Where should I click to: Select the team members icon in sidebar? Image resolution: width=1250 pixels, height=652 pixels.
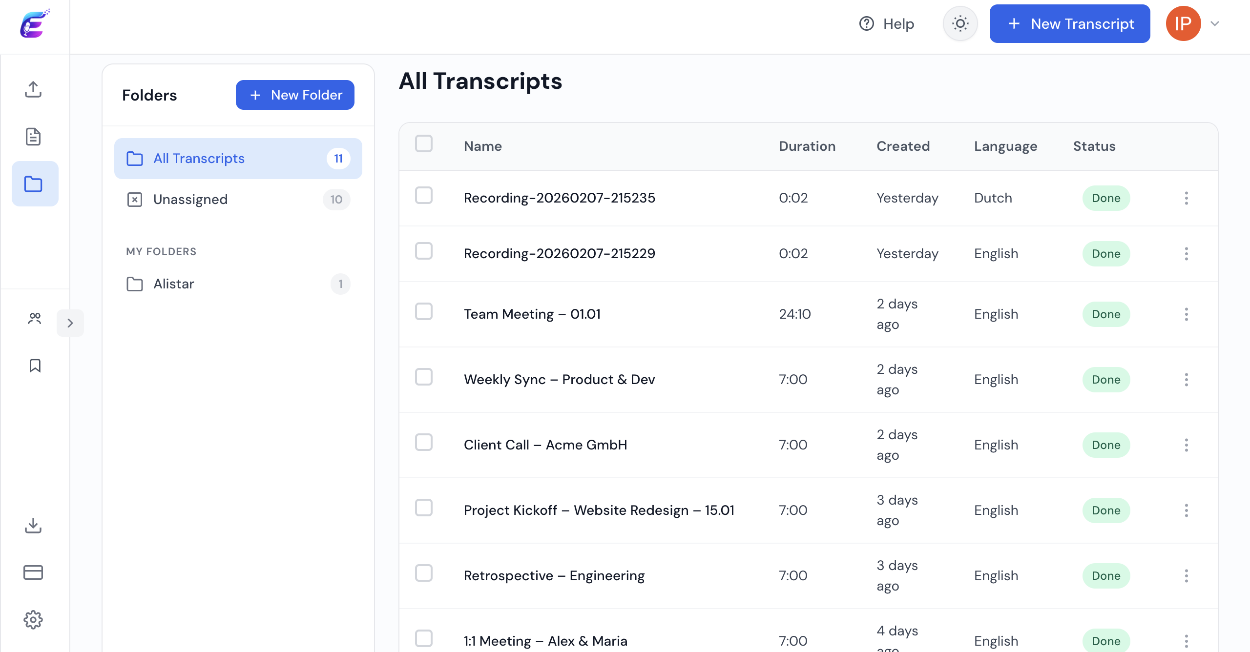pyautogui.click(x=34, y=318)
